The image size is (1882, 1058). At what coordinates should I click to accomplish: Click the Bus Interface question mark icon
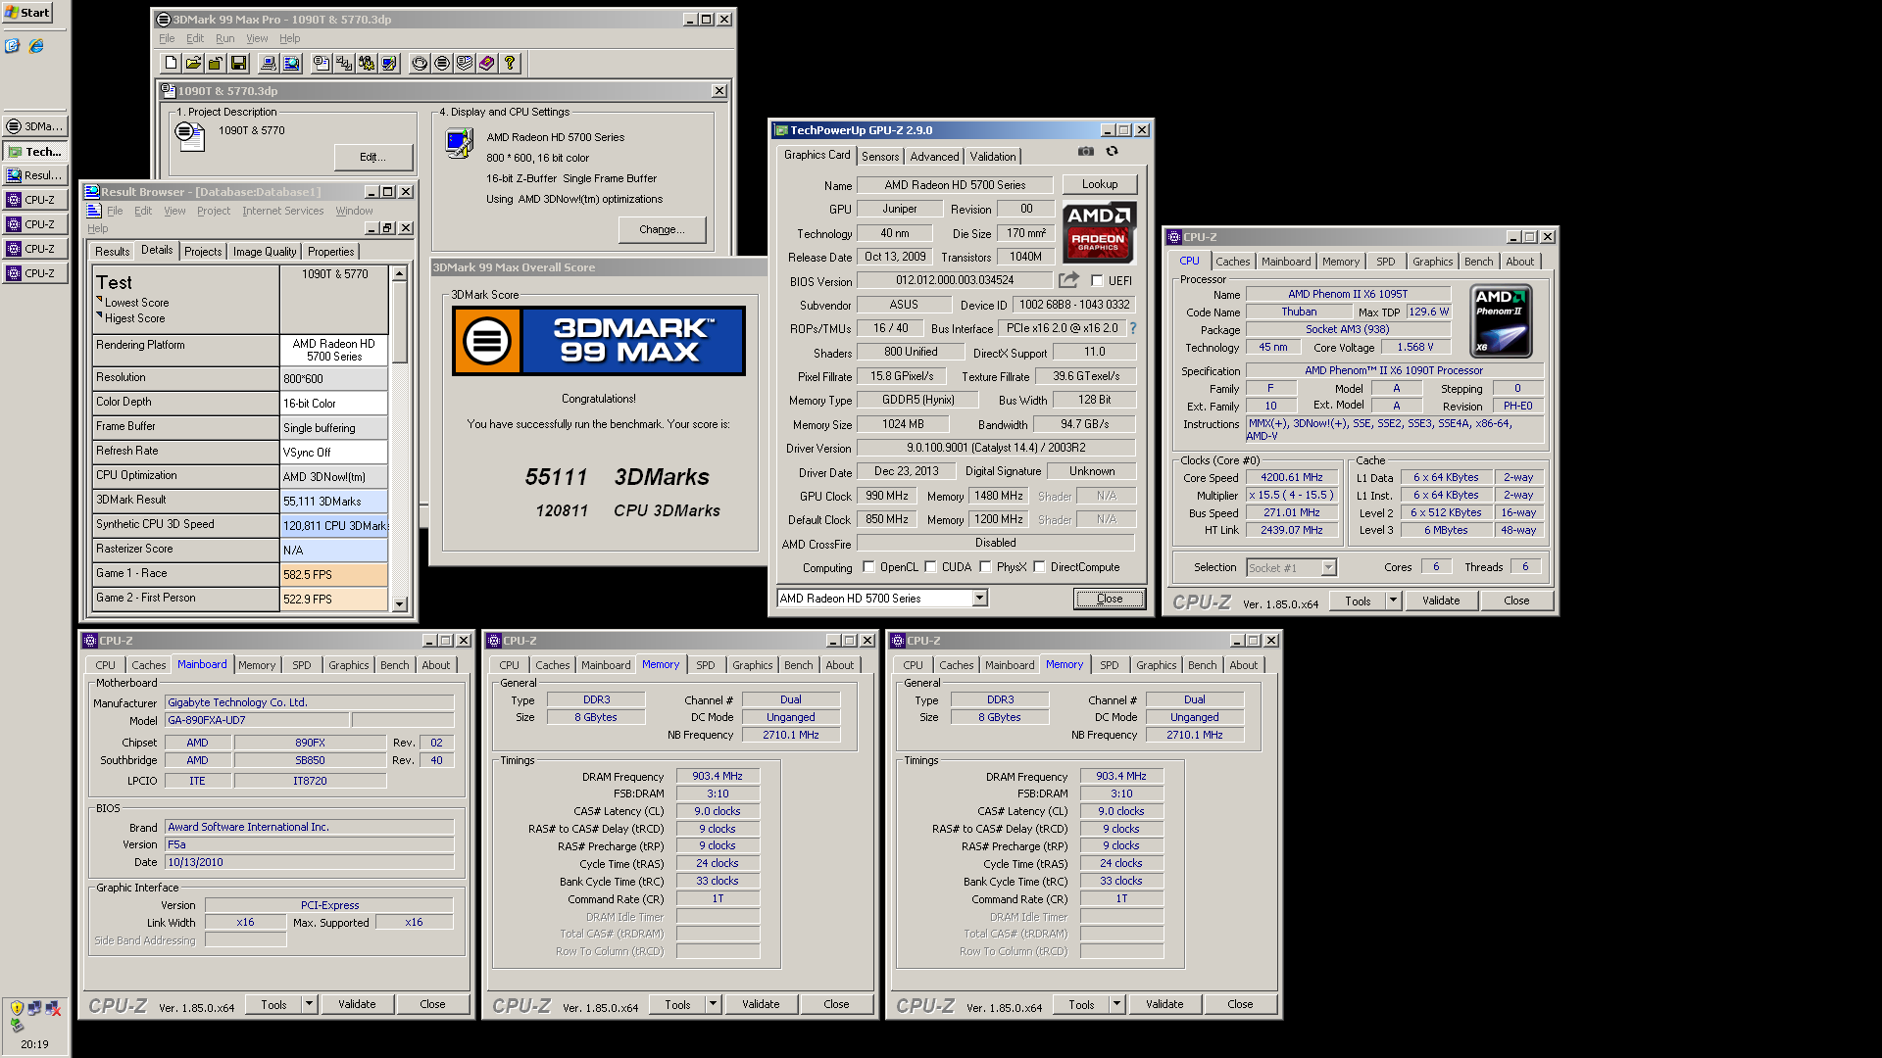(x=1133, y=328)
